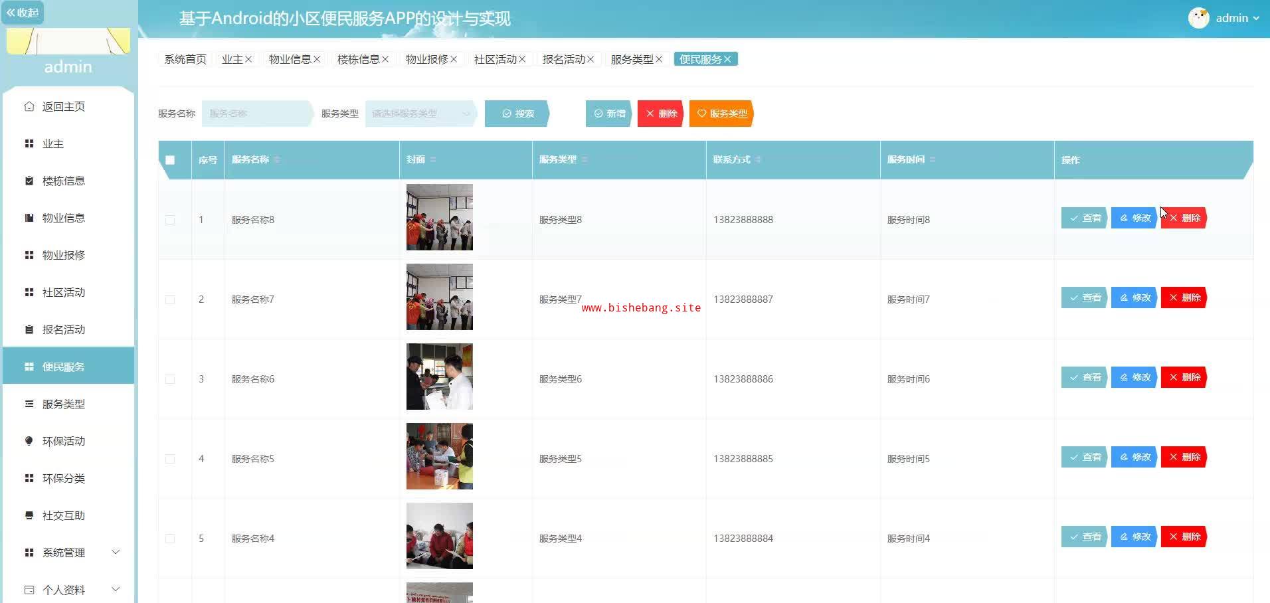Click the icon beside 社交互助
Screen dimensions: 1270x603
29,515
